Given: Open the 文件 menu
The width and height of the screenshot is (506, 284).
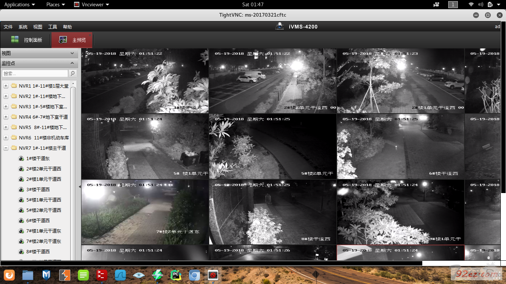Looking at the screenshot, I should coord(8,27).
